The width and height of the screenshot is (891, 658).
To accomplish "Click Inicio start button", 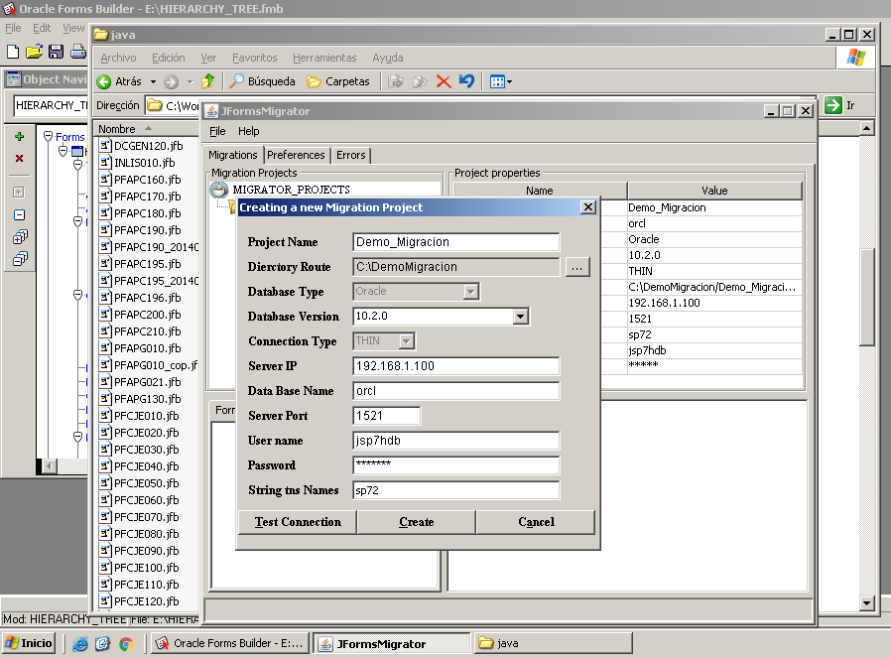I will pos(30,643).
